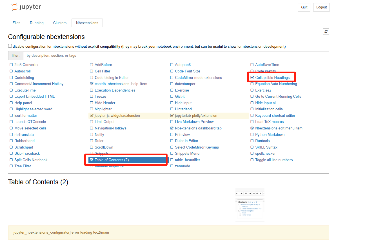Screen dimensions: 385x244
Task: Tick the Codefolding checkbox
Action: pyautogui.click(x=11, y=77)
